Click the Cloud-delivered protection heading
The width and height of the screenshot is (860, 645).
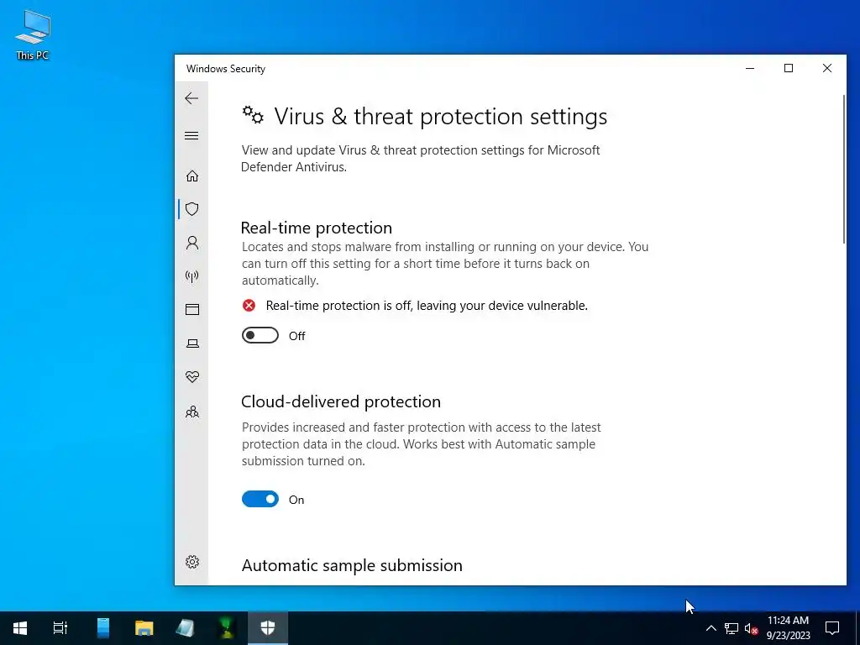tap(341, 401)
